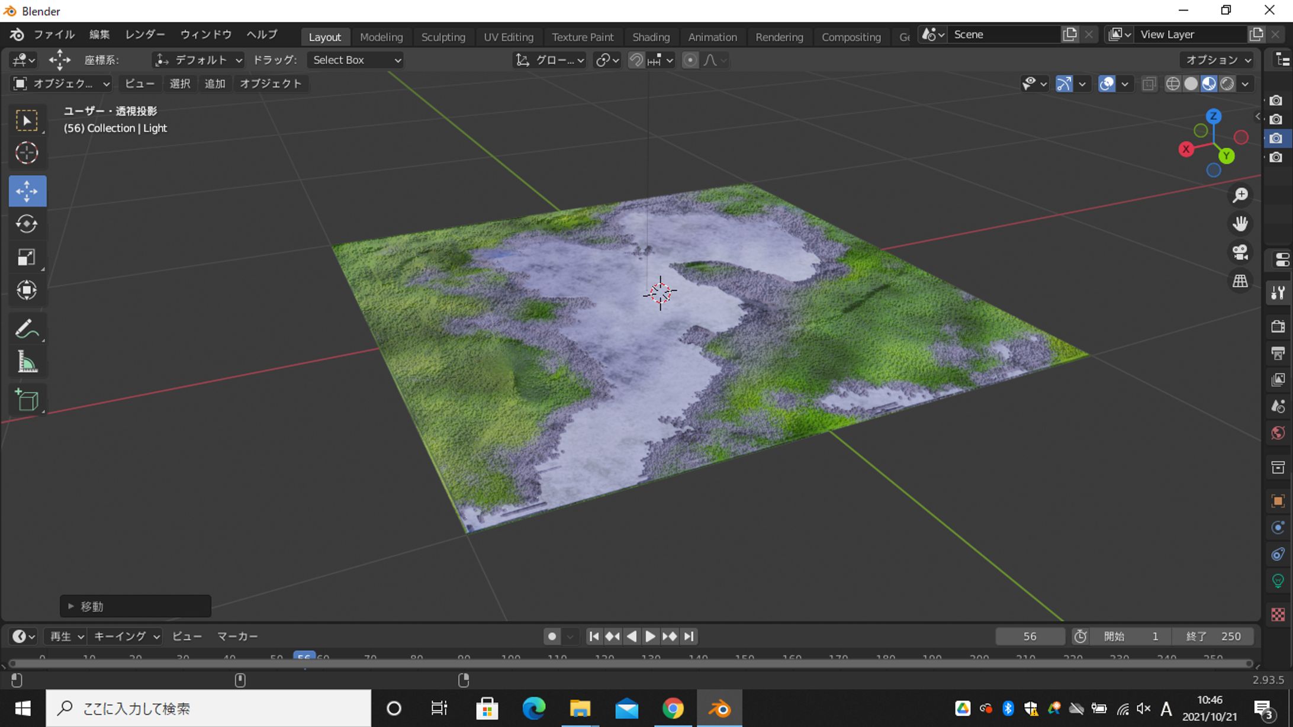
Task: Open timeline Marker menu
Action: 237,636
